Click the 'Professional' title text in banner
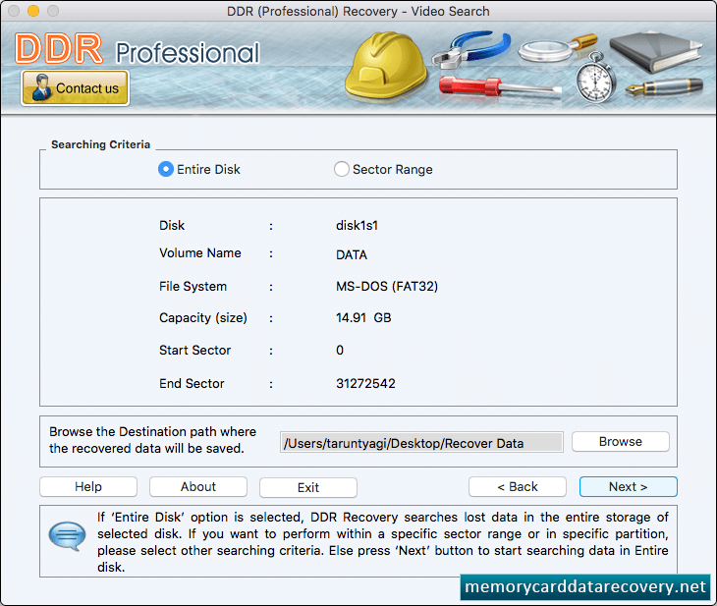Image resolution: width=717 pixels, height=606 pixels. tap(188, 53)
